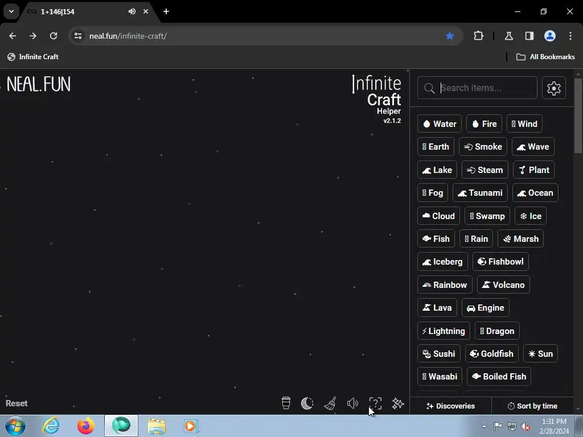This screenshot has height=437, width=583.
Task: Select the Smoke item
Action: 483,147
